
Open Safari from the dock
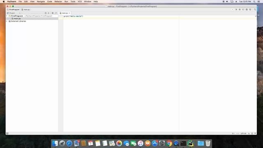[69, 143]
